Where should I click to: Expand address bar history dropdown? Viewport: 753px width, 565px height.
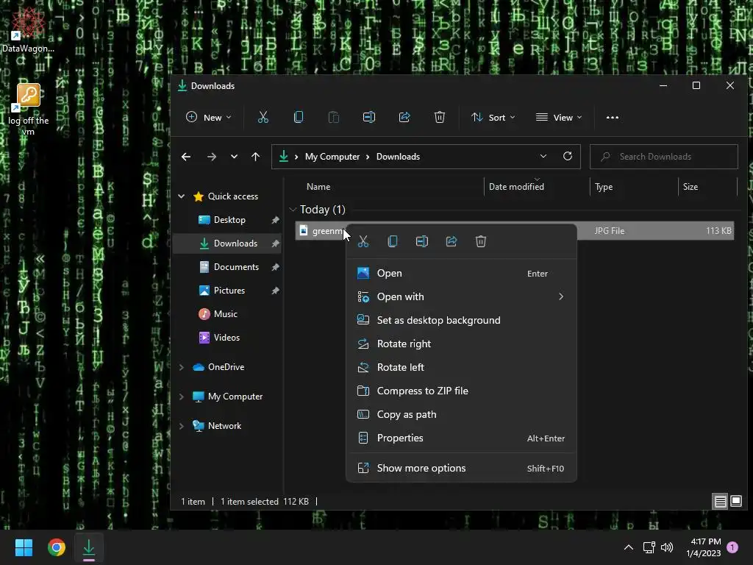[x=543, y=157]
